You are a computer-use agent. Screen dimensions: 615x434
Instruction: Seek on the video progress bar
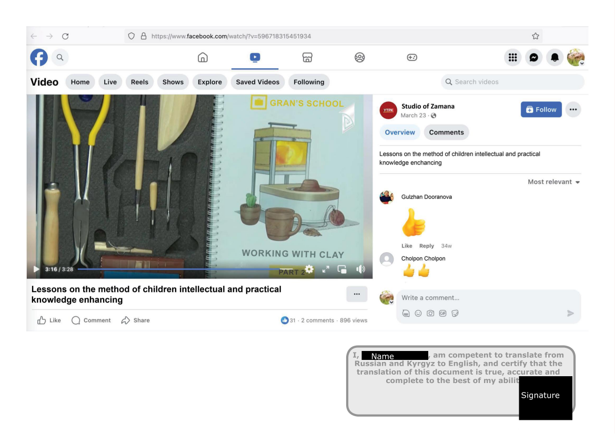[x=185, y=269]
